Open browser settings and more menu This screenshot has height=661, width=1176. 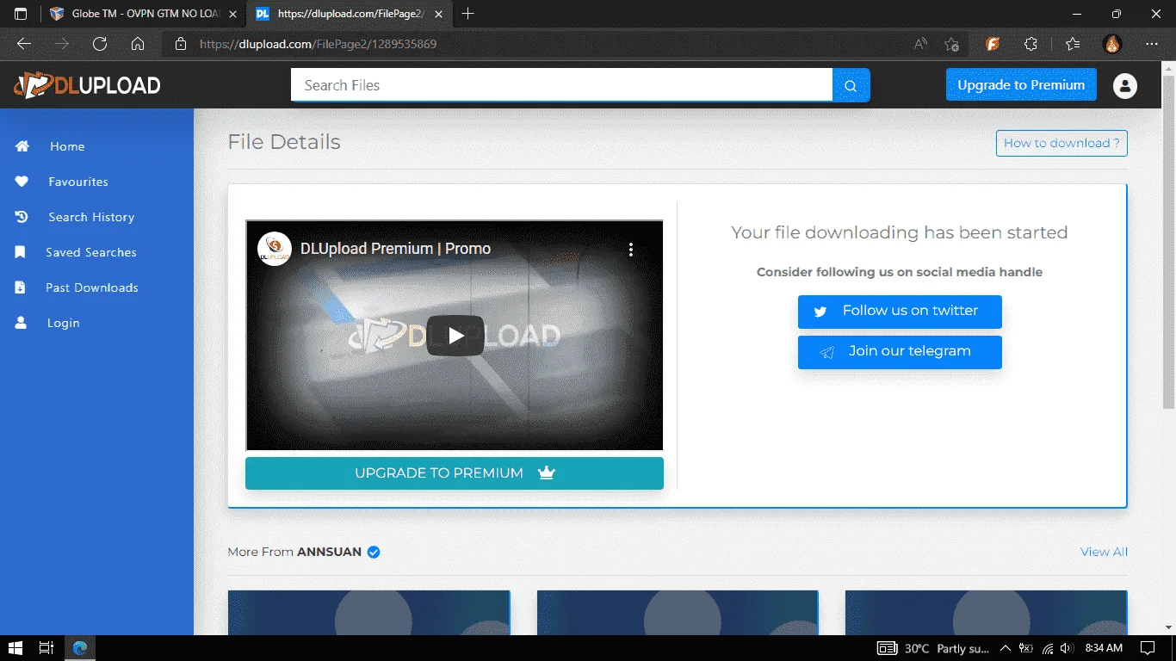1152,44
